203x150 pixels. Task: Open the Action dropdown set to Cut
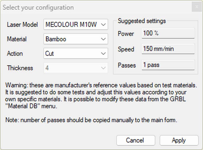click(x=76, y=54)
